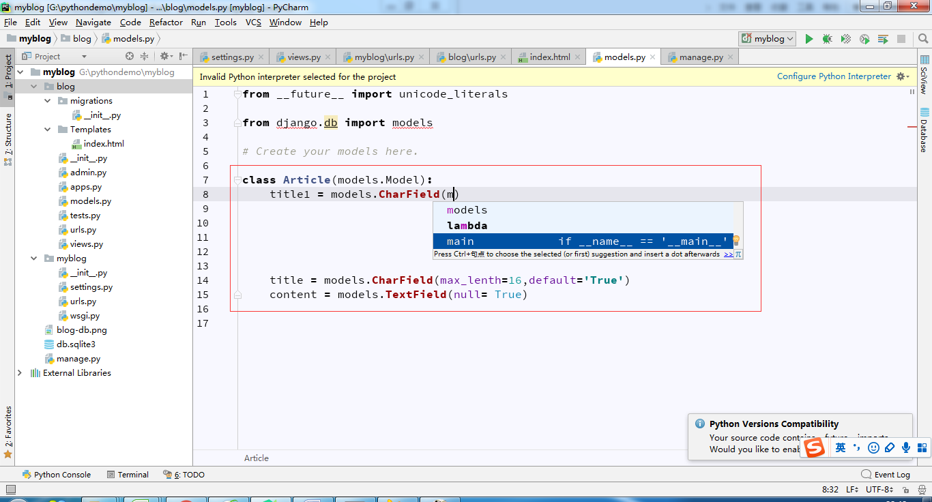Open the interpreter banner gear dropdown

pos(903,76)
